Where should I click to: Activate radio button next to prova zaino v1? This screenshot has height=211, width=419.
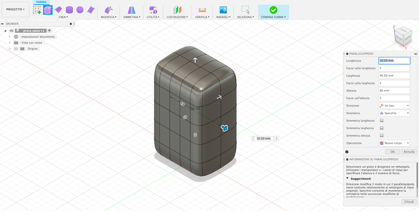(x=49, y=31)
